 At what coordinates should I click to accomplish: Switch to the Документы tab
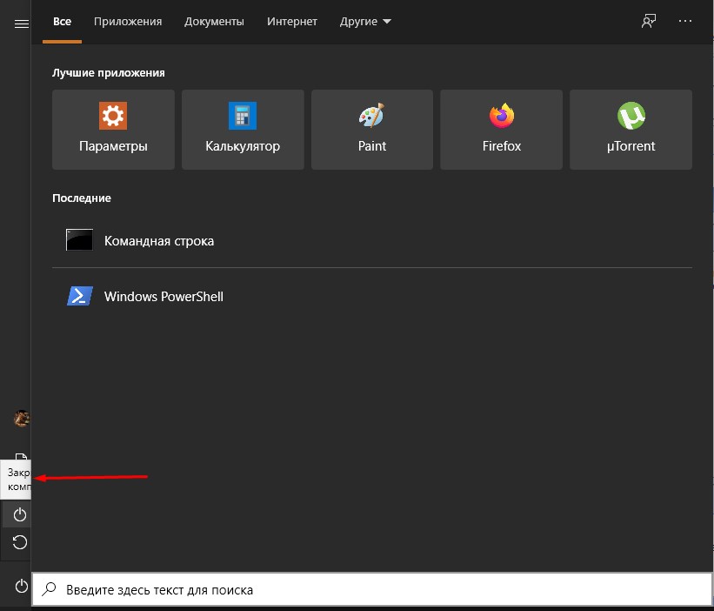click(214, 22)
